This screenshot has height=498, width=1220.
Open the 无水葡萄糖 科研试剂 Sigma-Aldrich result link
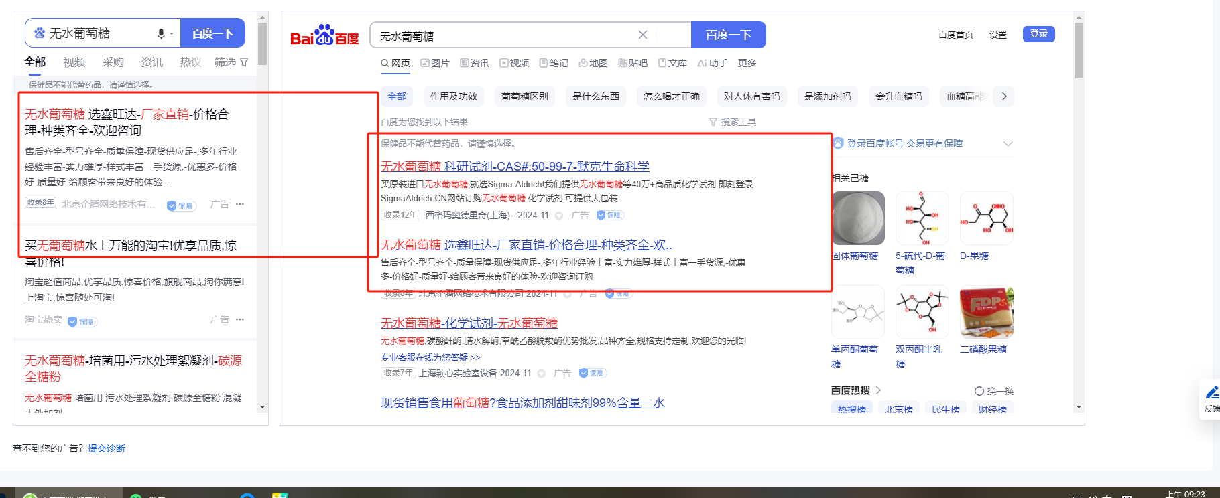click(515, 166)
